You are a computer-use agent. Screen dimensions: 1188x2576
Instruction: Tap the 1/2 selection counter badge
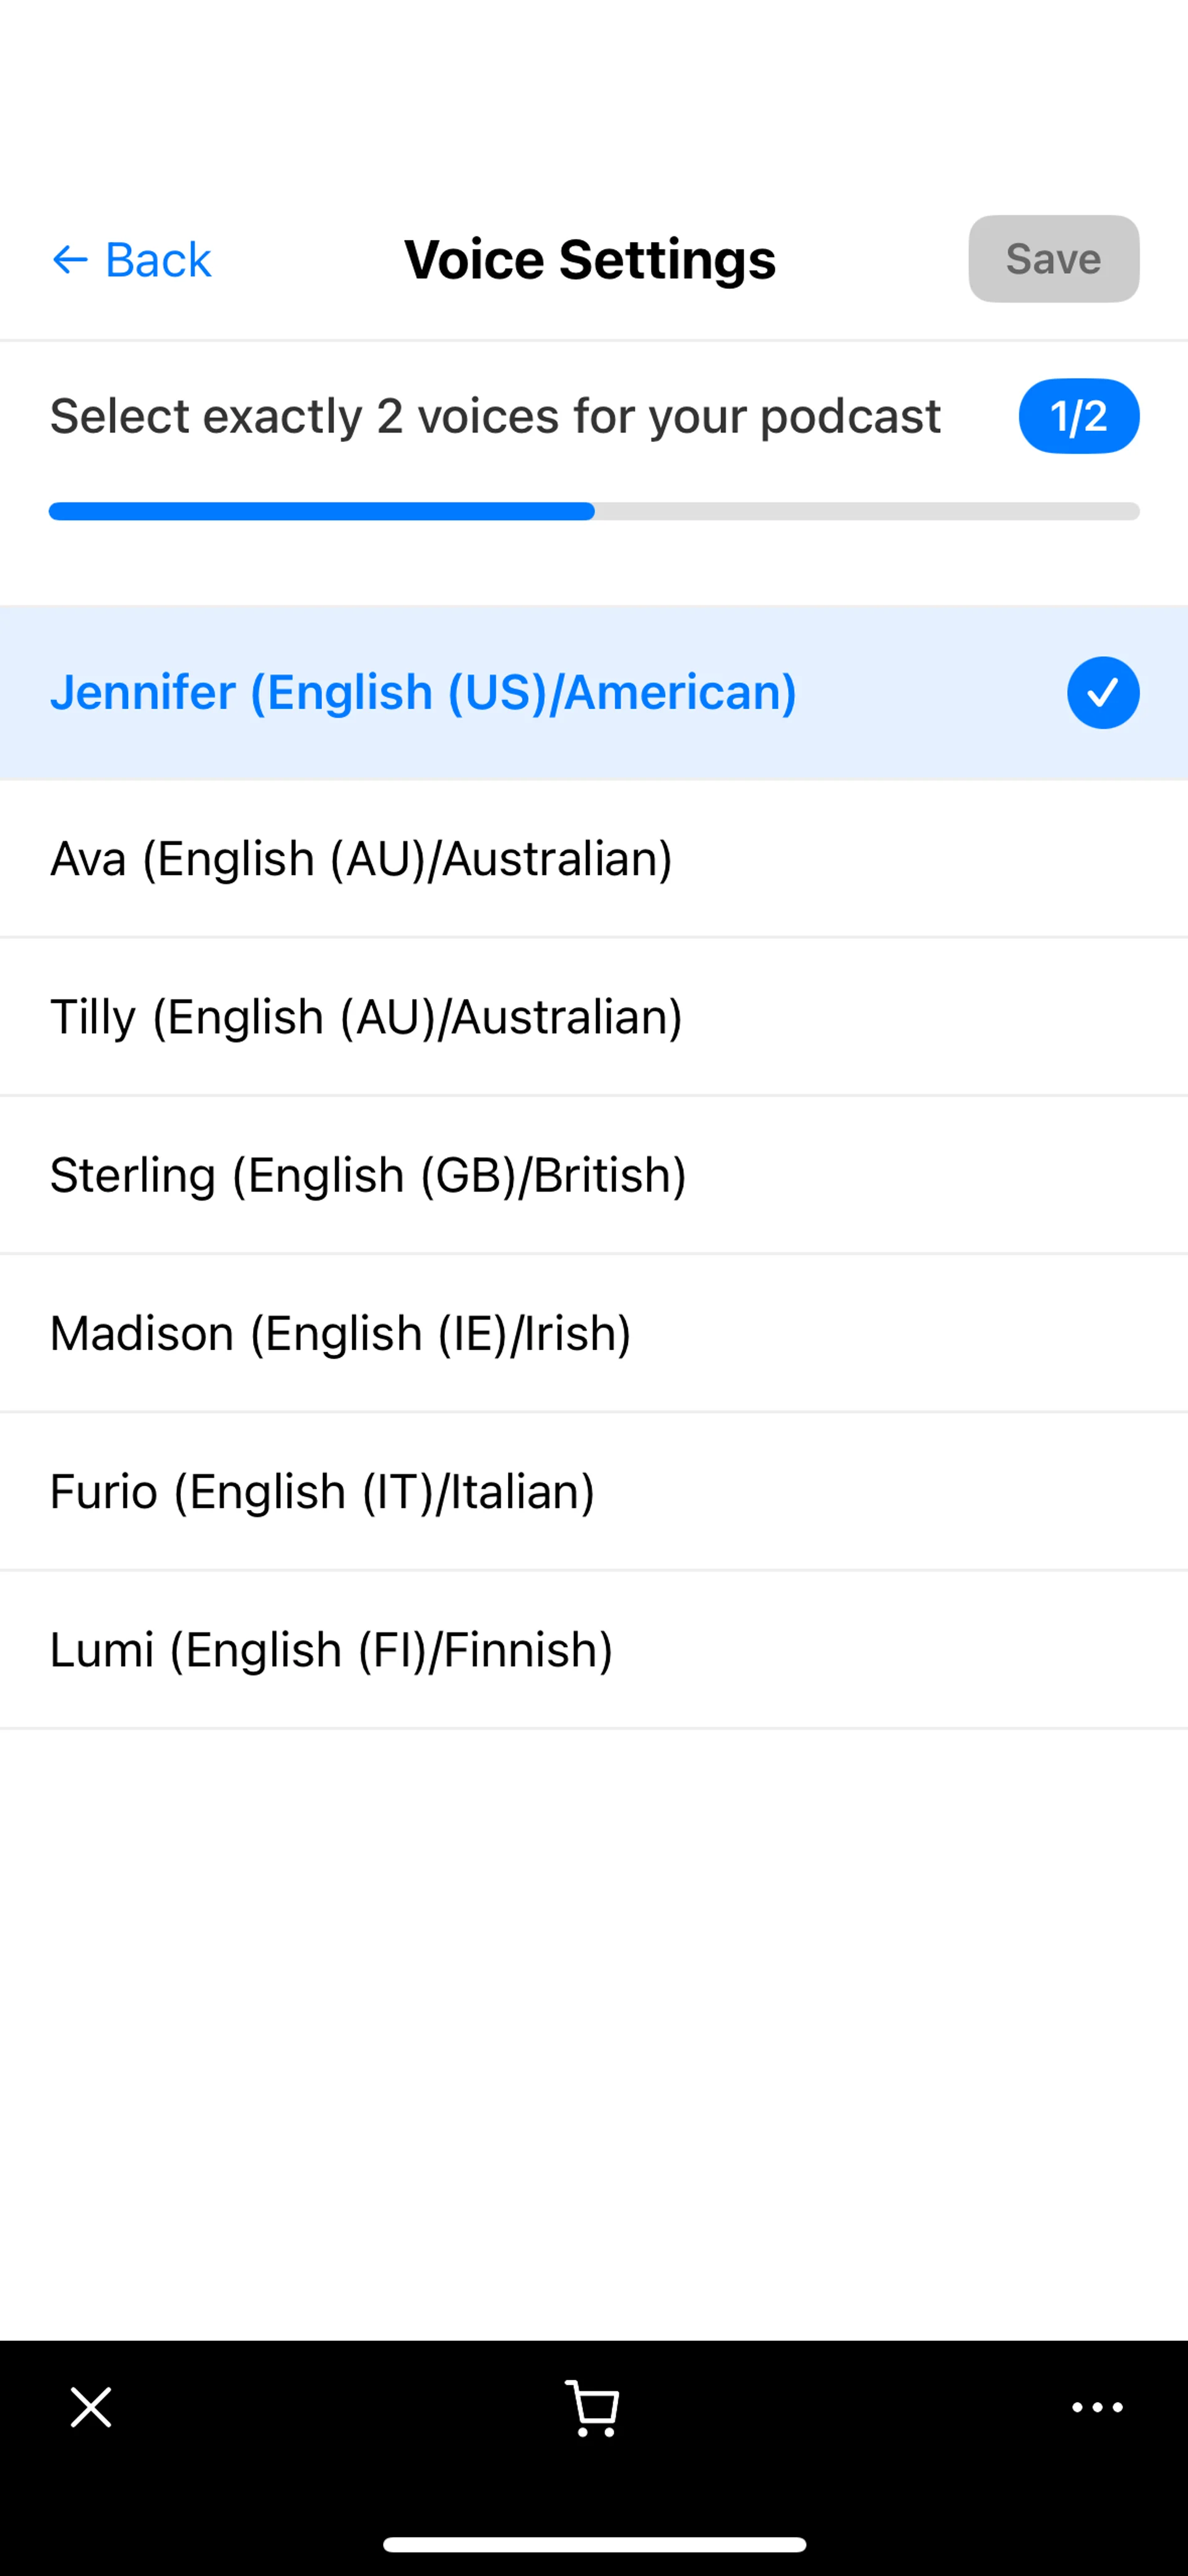[x=1078, y=416]
